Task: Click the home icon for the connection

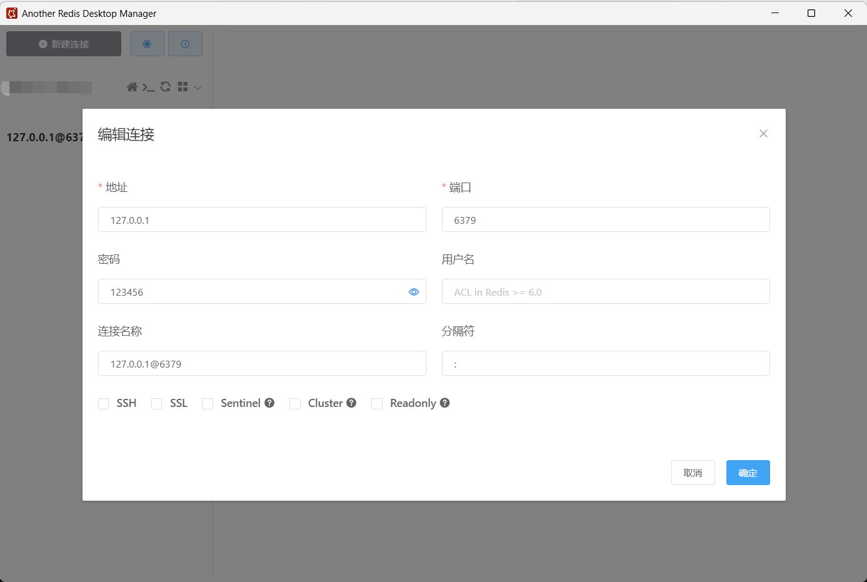Action: (132, 87)
